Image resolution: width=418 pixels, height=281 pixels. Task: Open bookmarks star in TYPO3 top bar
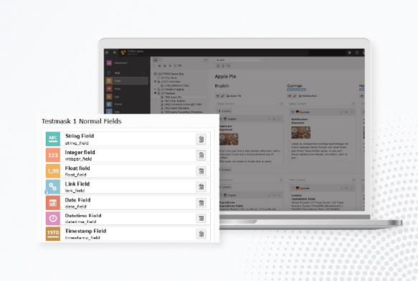(349, 52)
